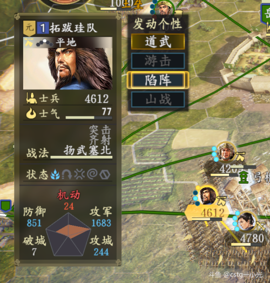Viewport: 270px width, 283px height.
Task: Activate the highlighted 陷阵 trait
Action: point(158,80)
